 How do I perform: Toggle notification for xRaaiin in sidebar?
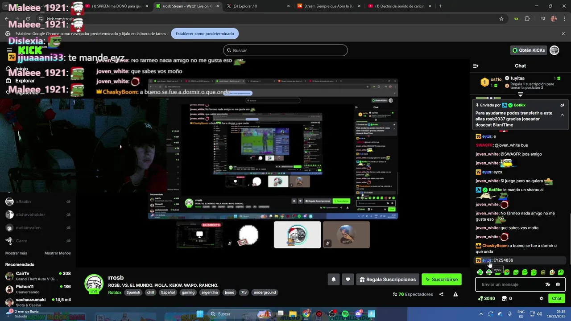[68, 202]
